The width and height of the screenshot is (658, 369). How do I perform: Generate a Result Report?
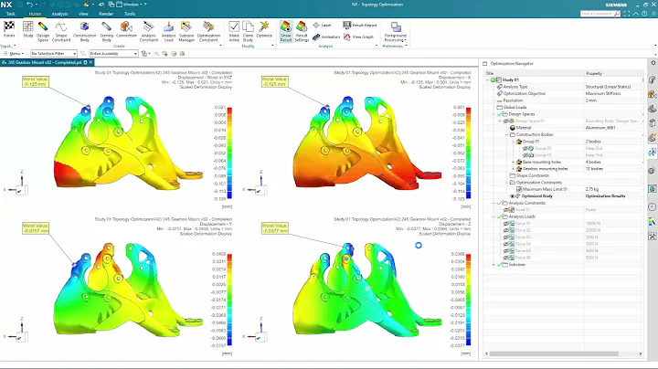pyautogui.click(x=360, y=26)
